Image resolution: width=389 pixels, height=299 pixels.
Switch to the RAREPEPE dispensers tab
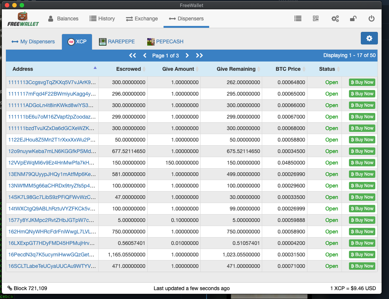[117, 41]
